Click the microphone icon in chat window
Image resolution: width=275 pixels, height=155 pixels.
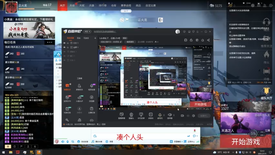pyautogui.click(x=67, y=142)
